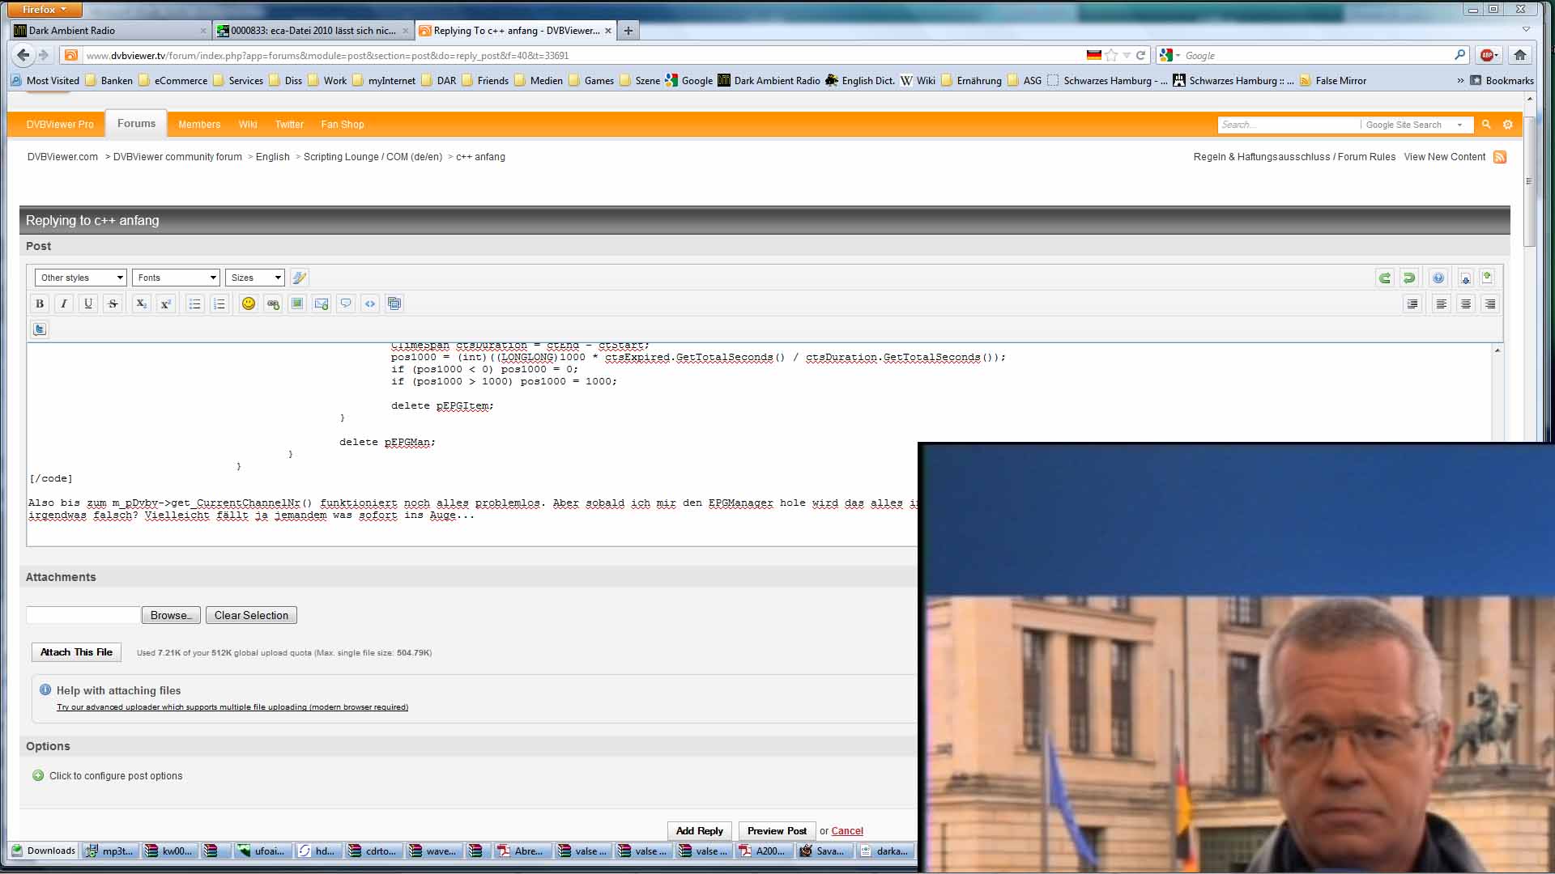This screenshot has width=1555, height=874.
Task: Open new browser tab with plus
Action: tap(628, 31)
